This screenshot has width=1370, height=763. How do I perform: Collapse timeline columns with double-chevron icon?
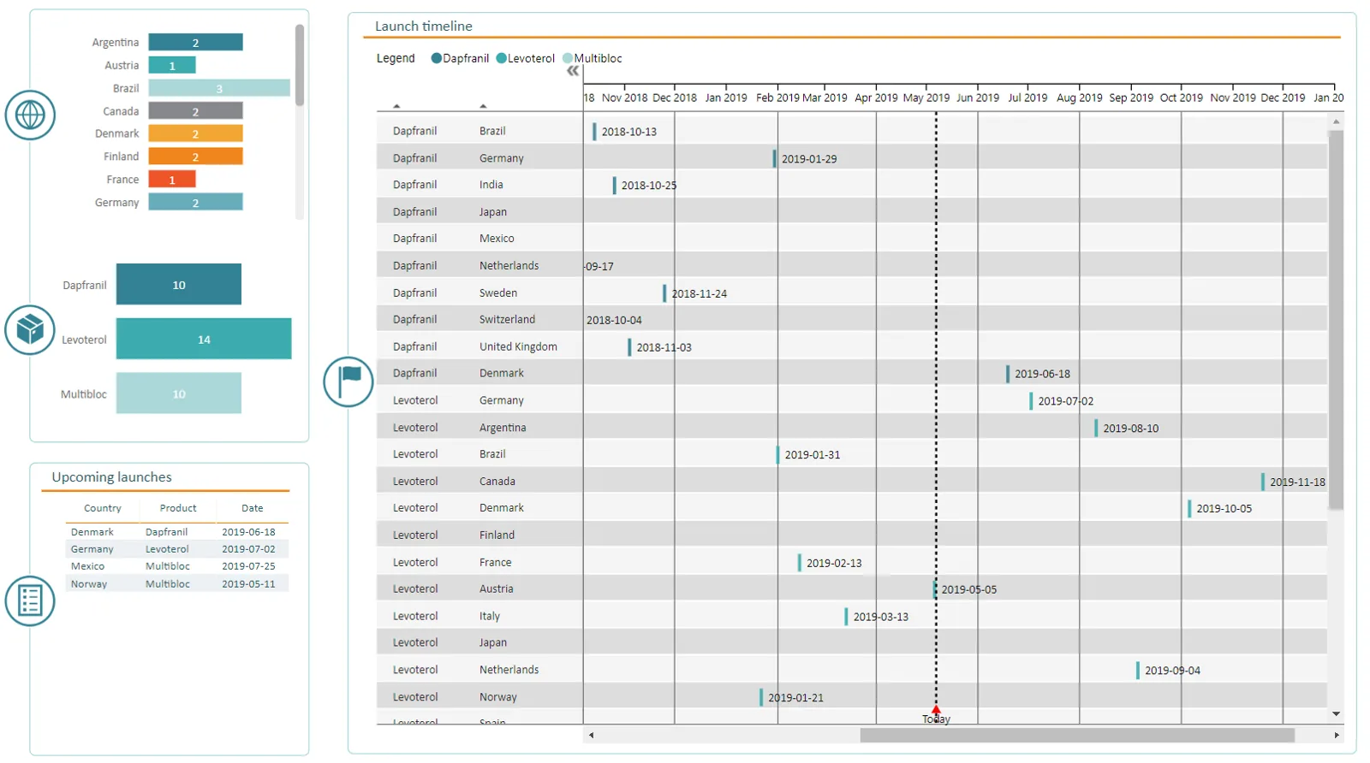click(x=573, y=71)
